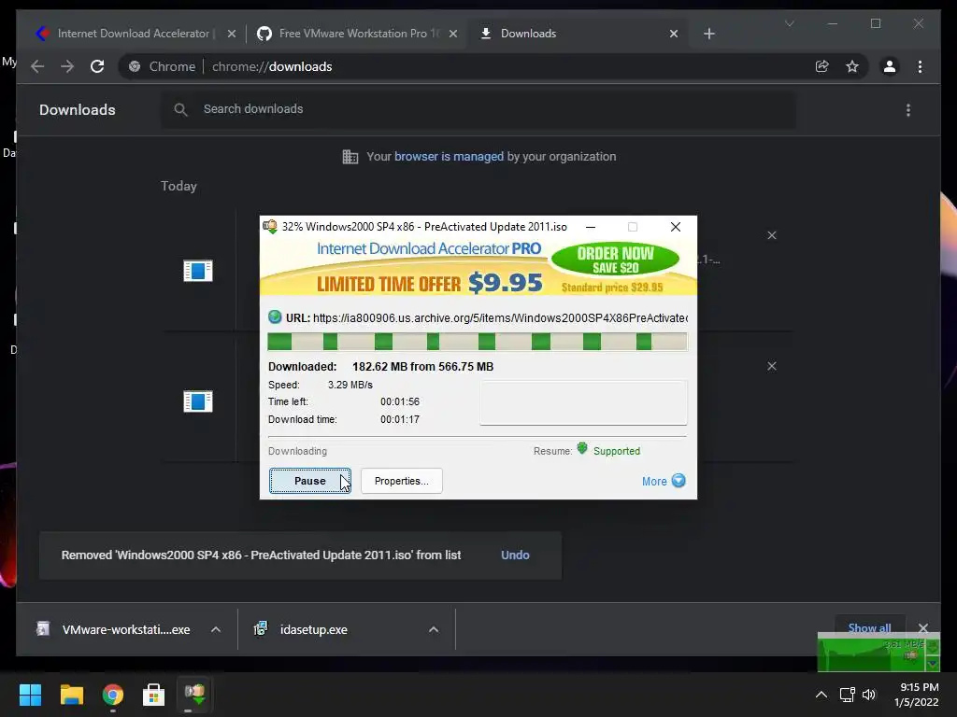Open Internet Download Accelerator taskbar icon
Screen dimensions: 957x717
194,694
